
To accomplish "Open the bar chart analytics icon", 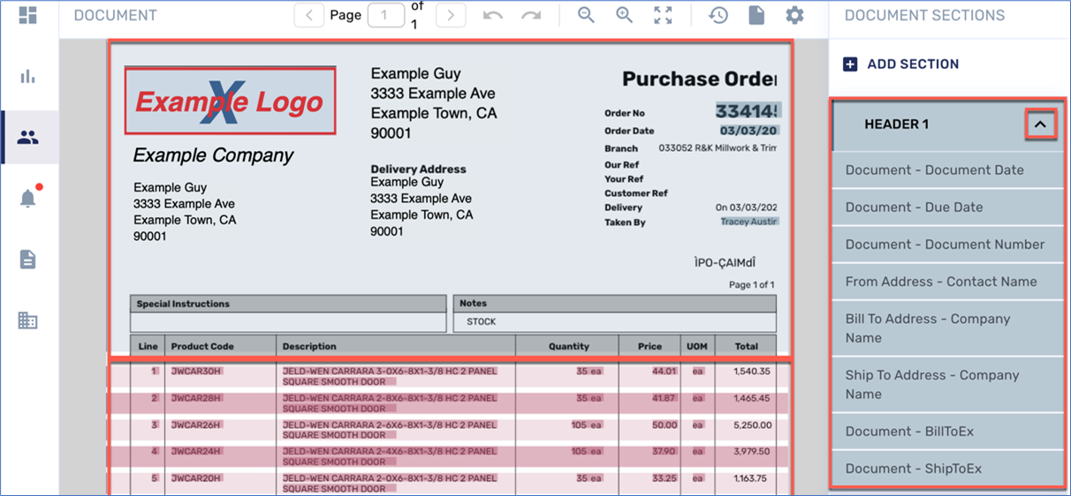I will 27,77.
